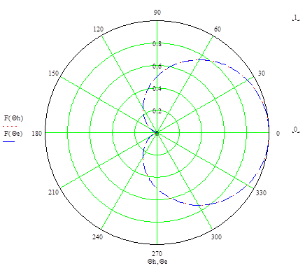The height and width of the screenshot is (275, 305).
Task: Select the 0 degree angle label
Action: [x=278, y=134]
